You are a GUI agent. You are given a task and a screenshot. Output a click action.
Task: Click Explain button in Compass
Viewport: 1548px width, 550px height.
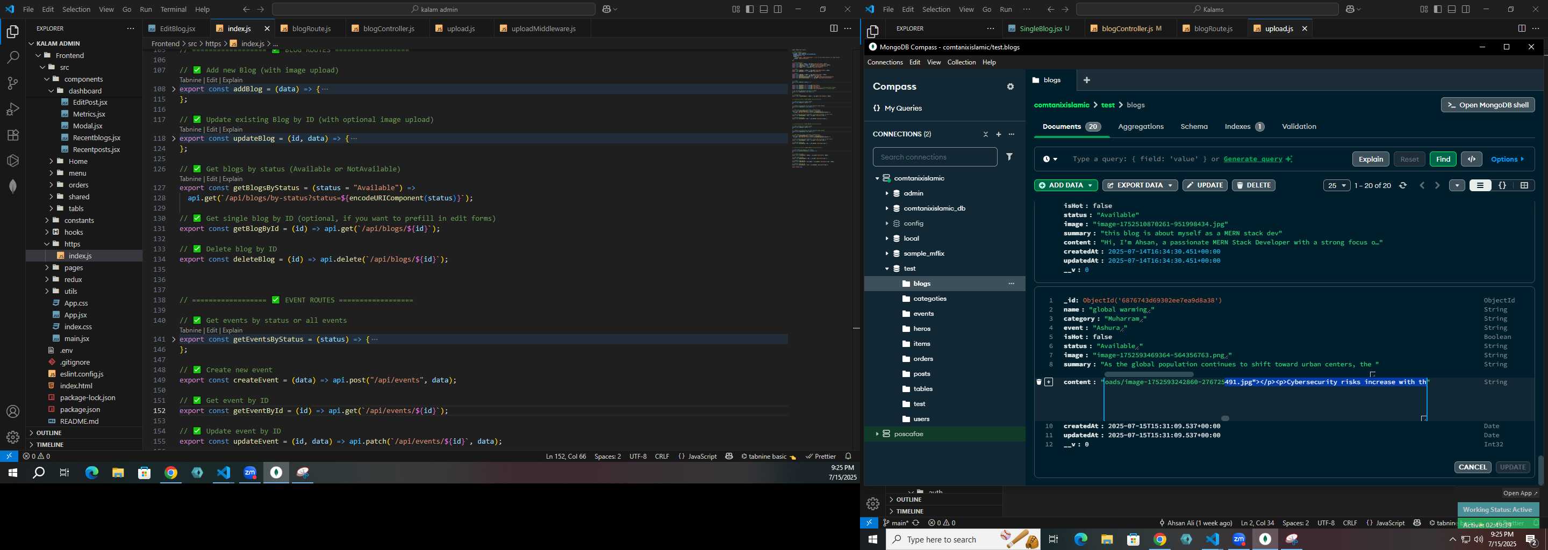(x=1370, y=159)
